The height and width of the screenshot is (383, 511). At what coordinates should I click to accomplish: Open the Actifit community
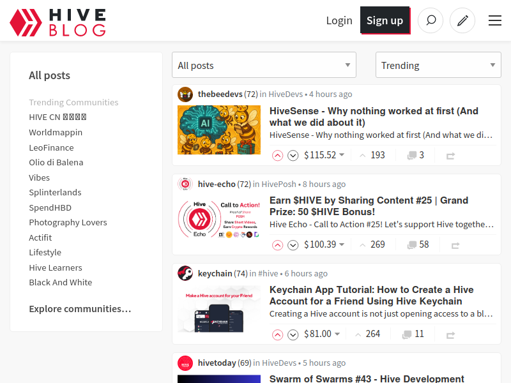(40, 237)
